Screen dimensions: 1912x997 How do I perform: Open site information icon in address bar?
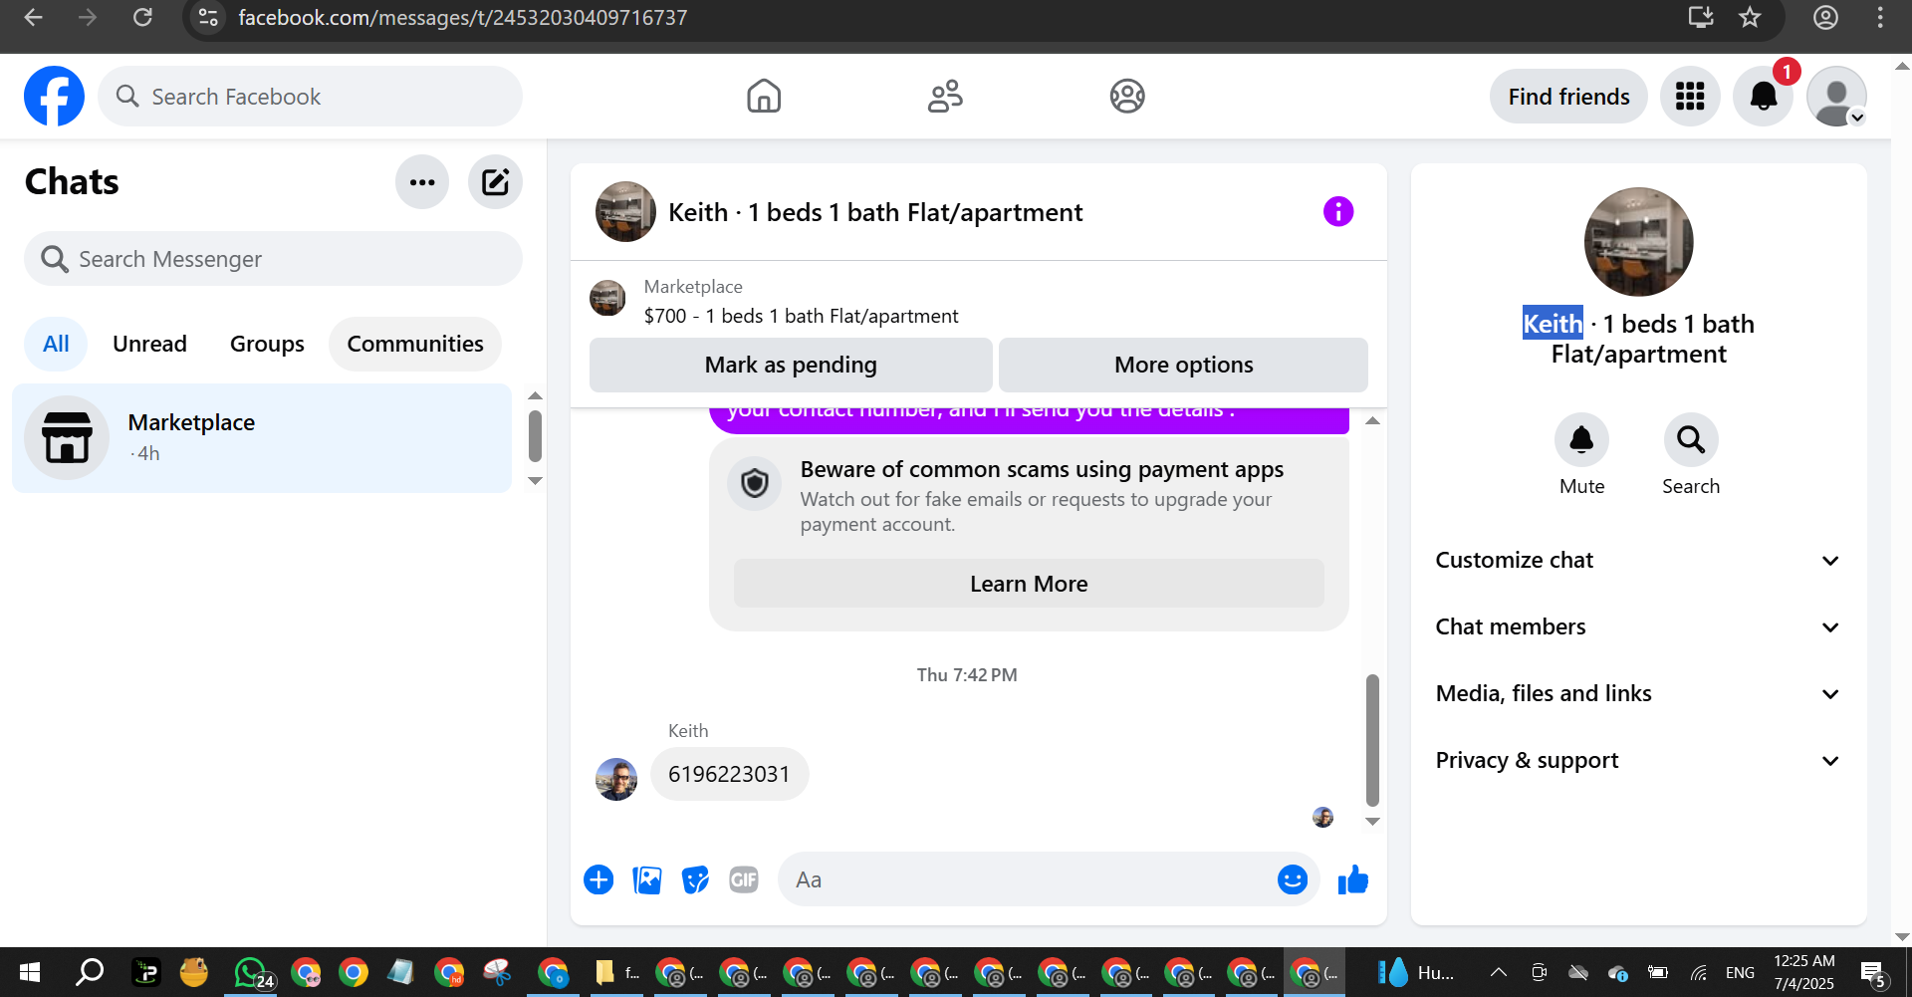click(208, 17)
